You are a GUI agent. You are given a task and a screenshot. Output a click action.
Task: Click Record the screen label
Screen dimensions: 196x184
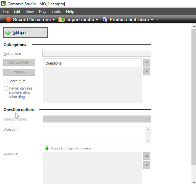pos(32,19)
